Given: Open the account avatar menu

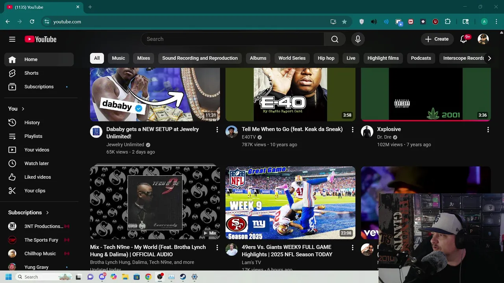Looking at the screenshot, I should pyautogui.click(x=483, y=39).
